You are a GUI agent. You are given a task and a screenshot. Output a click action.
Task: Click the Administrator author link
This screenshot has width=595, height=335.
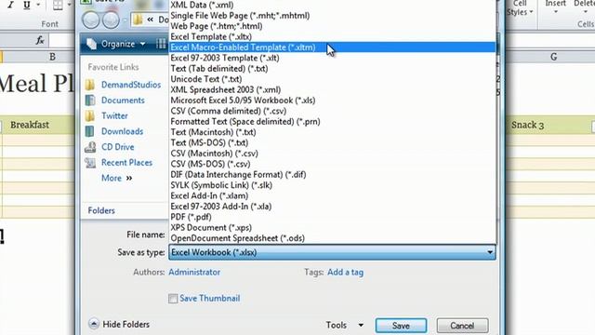coord(194,273)
